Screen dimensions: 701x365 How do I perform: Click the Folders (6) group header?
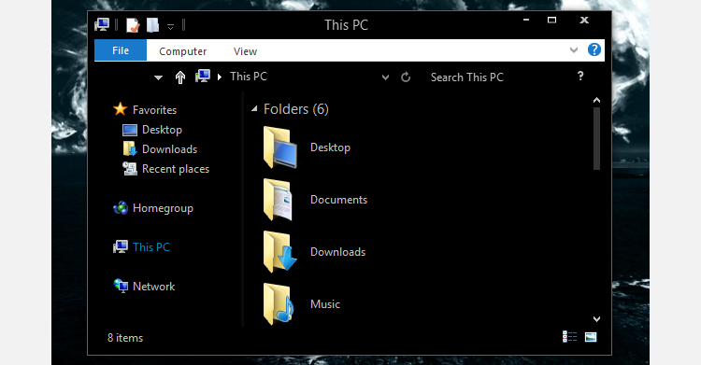(x=296, y=109)
